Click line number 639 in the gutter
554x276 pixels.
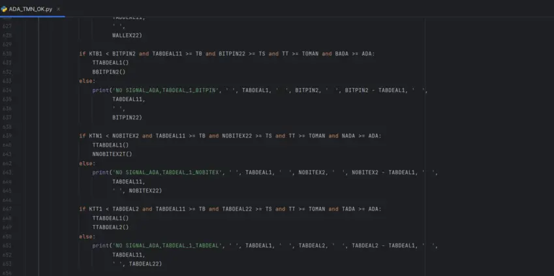[7, 136]
